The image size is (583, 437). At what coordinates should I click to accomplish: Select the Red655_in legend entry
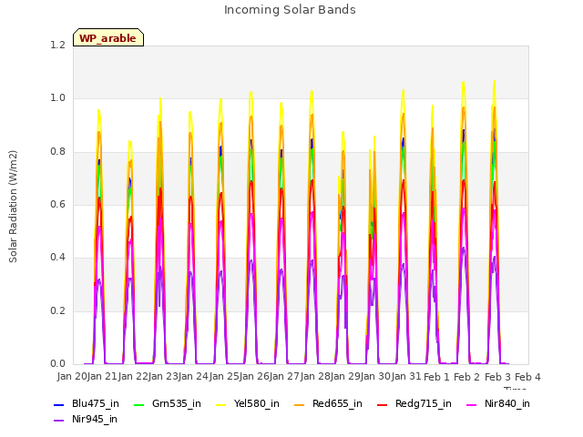pyautogui.click(x=328, y=404)
